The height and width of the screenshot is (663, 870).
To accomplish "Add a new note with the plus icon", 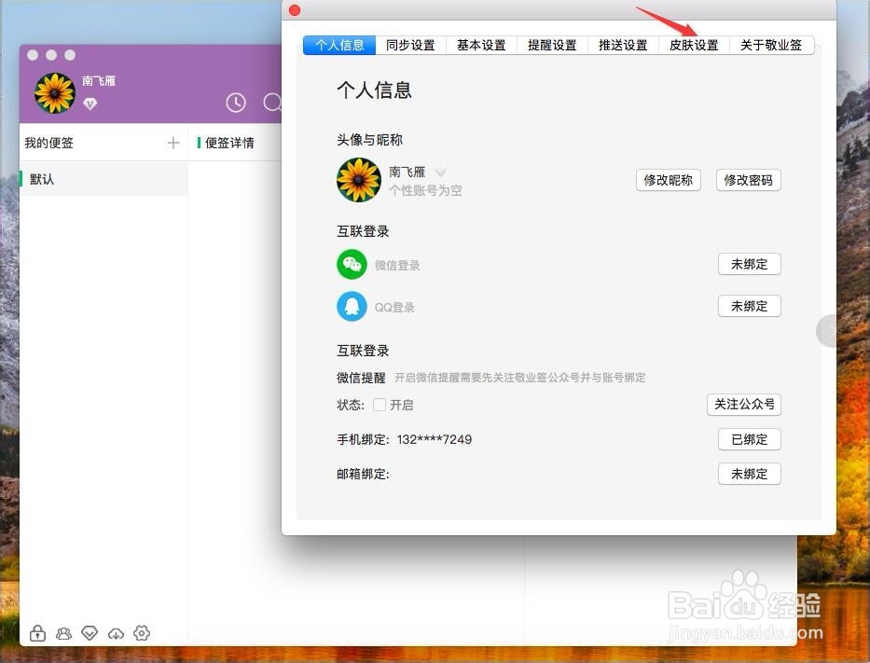I will pos(173,142).
